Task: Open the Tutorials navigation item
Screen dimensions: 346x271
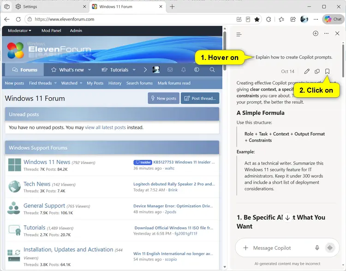Action: (x=116, y=70)
